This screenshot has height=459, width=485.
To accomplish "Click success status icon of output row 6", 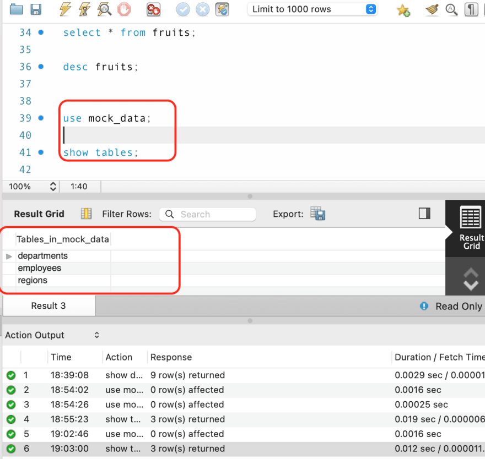I will [x=11, y=449].
